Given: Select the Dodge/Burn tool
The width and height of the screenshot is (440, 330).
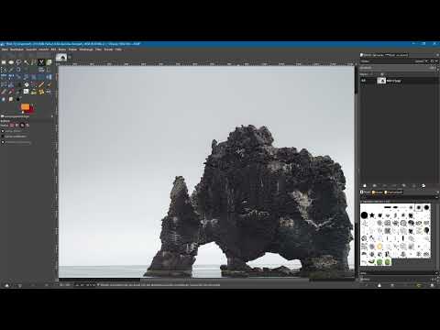Looking at the screenshot, I should pyautogui.click(x=18, y=99).
